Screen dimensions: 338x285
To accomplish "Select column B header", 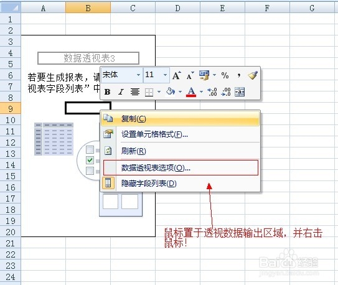I will pyautogui.click(x=88, y=8).
